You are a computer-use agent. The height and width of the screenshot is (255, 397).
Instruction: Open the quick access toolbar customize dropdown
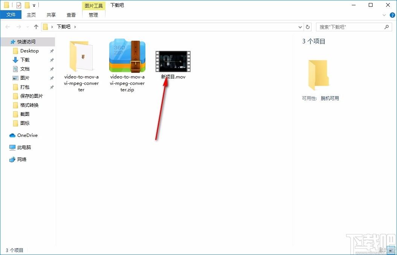pyautogui.click(x=34, y=5)
